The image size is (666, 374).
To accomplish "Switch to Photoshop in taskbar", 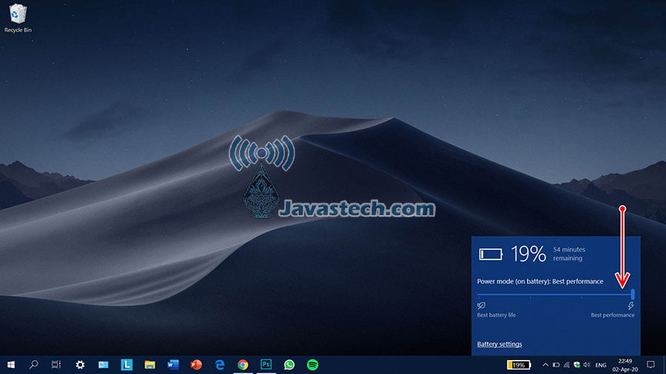I will [266, 364].
